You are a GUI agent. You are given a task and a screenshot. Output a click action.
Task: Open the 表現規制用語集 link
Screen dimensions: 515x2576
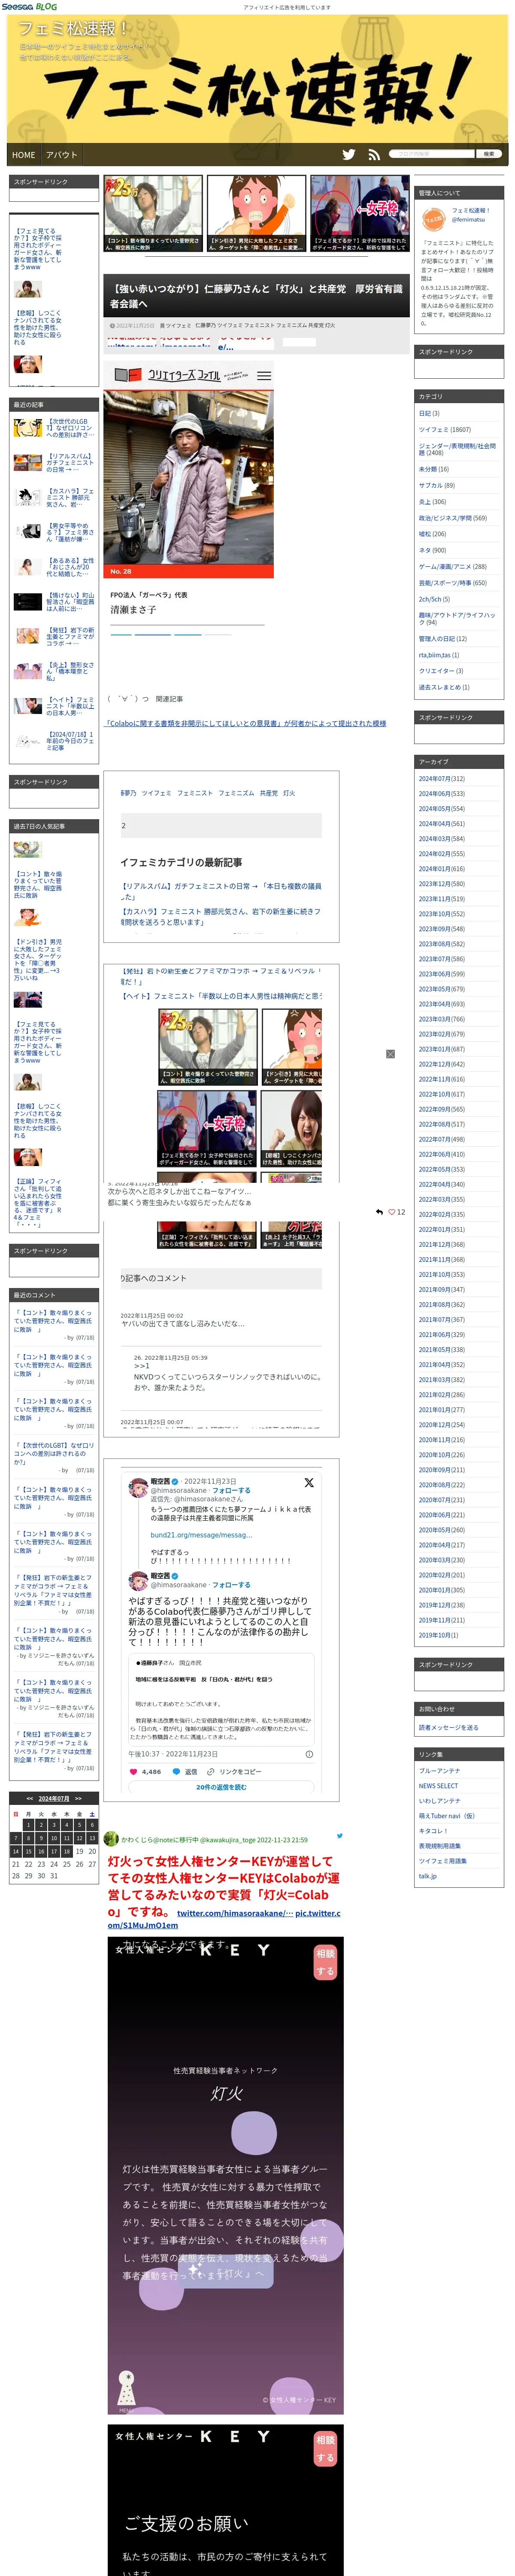pyautogui.click(x=440, y=1846)
